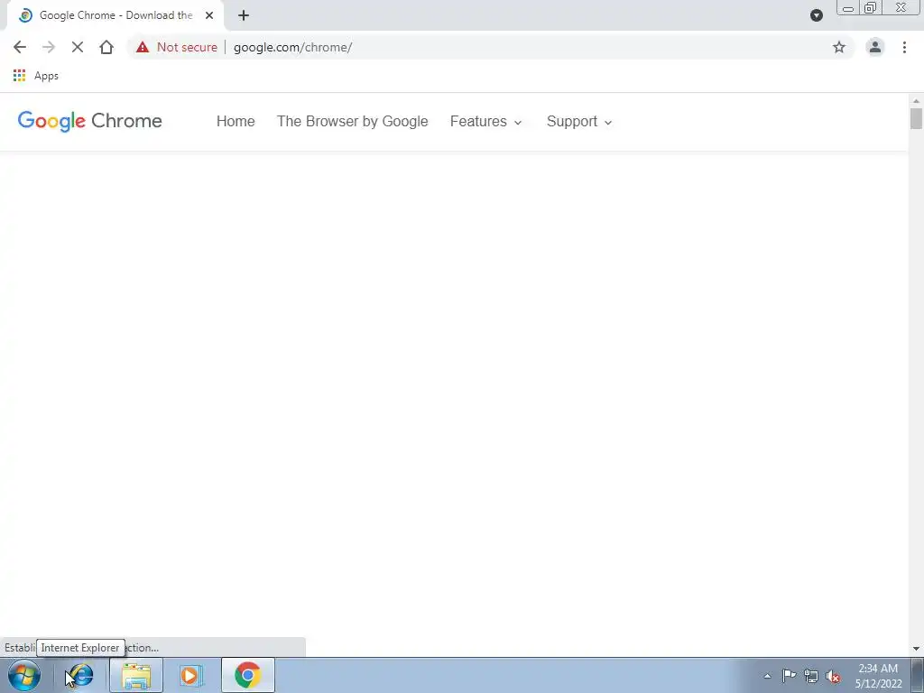Open the home page via house icon
The height and width of the screenshot is (693, 924).
tap(106, 47)
